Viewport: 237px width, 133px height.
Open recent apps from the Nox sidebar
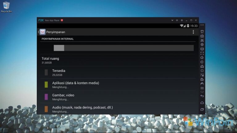(202, 109)
